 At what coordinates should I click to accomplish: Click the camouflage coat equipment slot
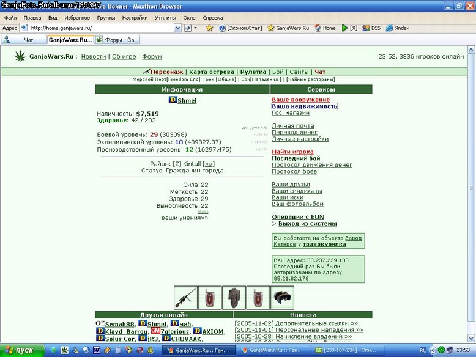[234, 298]
